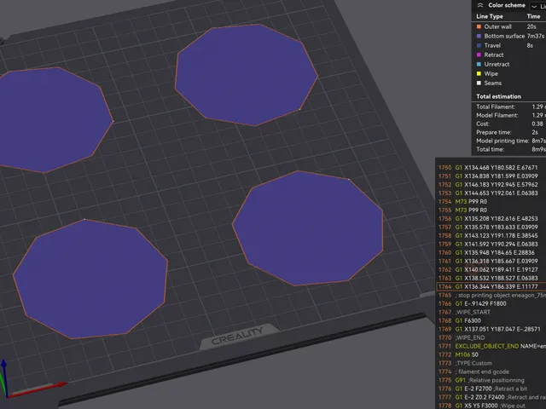Select highlighted G-code line 1764
The height and width of the screenshot is (409, 546).
click(x=491, y=286)
